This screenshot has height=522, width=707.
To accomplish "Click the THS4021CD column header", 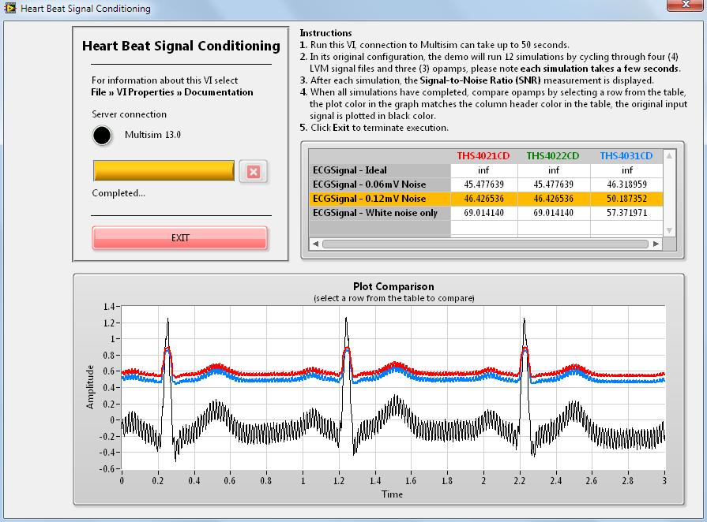I will point(483,156).
